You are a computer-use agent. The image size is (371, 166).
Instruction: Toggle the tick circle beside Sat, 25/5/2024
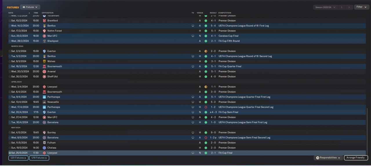tap(10, 153)
